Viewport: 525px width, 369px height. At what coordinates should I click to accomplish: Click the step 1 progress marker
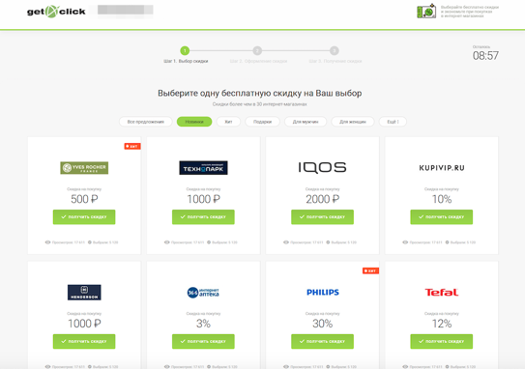(x=185, y=50)
